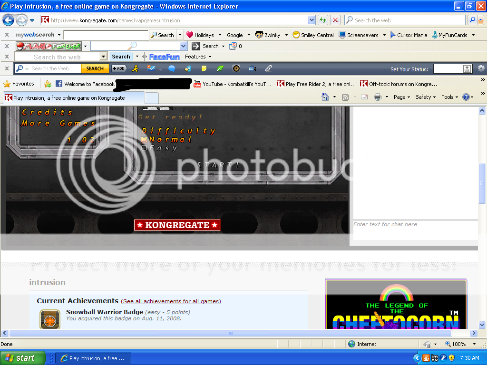Click the vertical scrollbar thumb

[x=482, y=183]
